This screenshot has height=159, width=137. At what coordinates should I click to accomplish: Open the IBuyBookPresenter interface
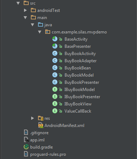(82, 97)
